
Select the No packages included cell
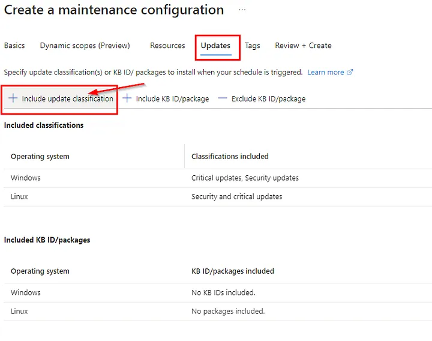point(228,312)
